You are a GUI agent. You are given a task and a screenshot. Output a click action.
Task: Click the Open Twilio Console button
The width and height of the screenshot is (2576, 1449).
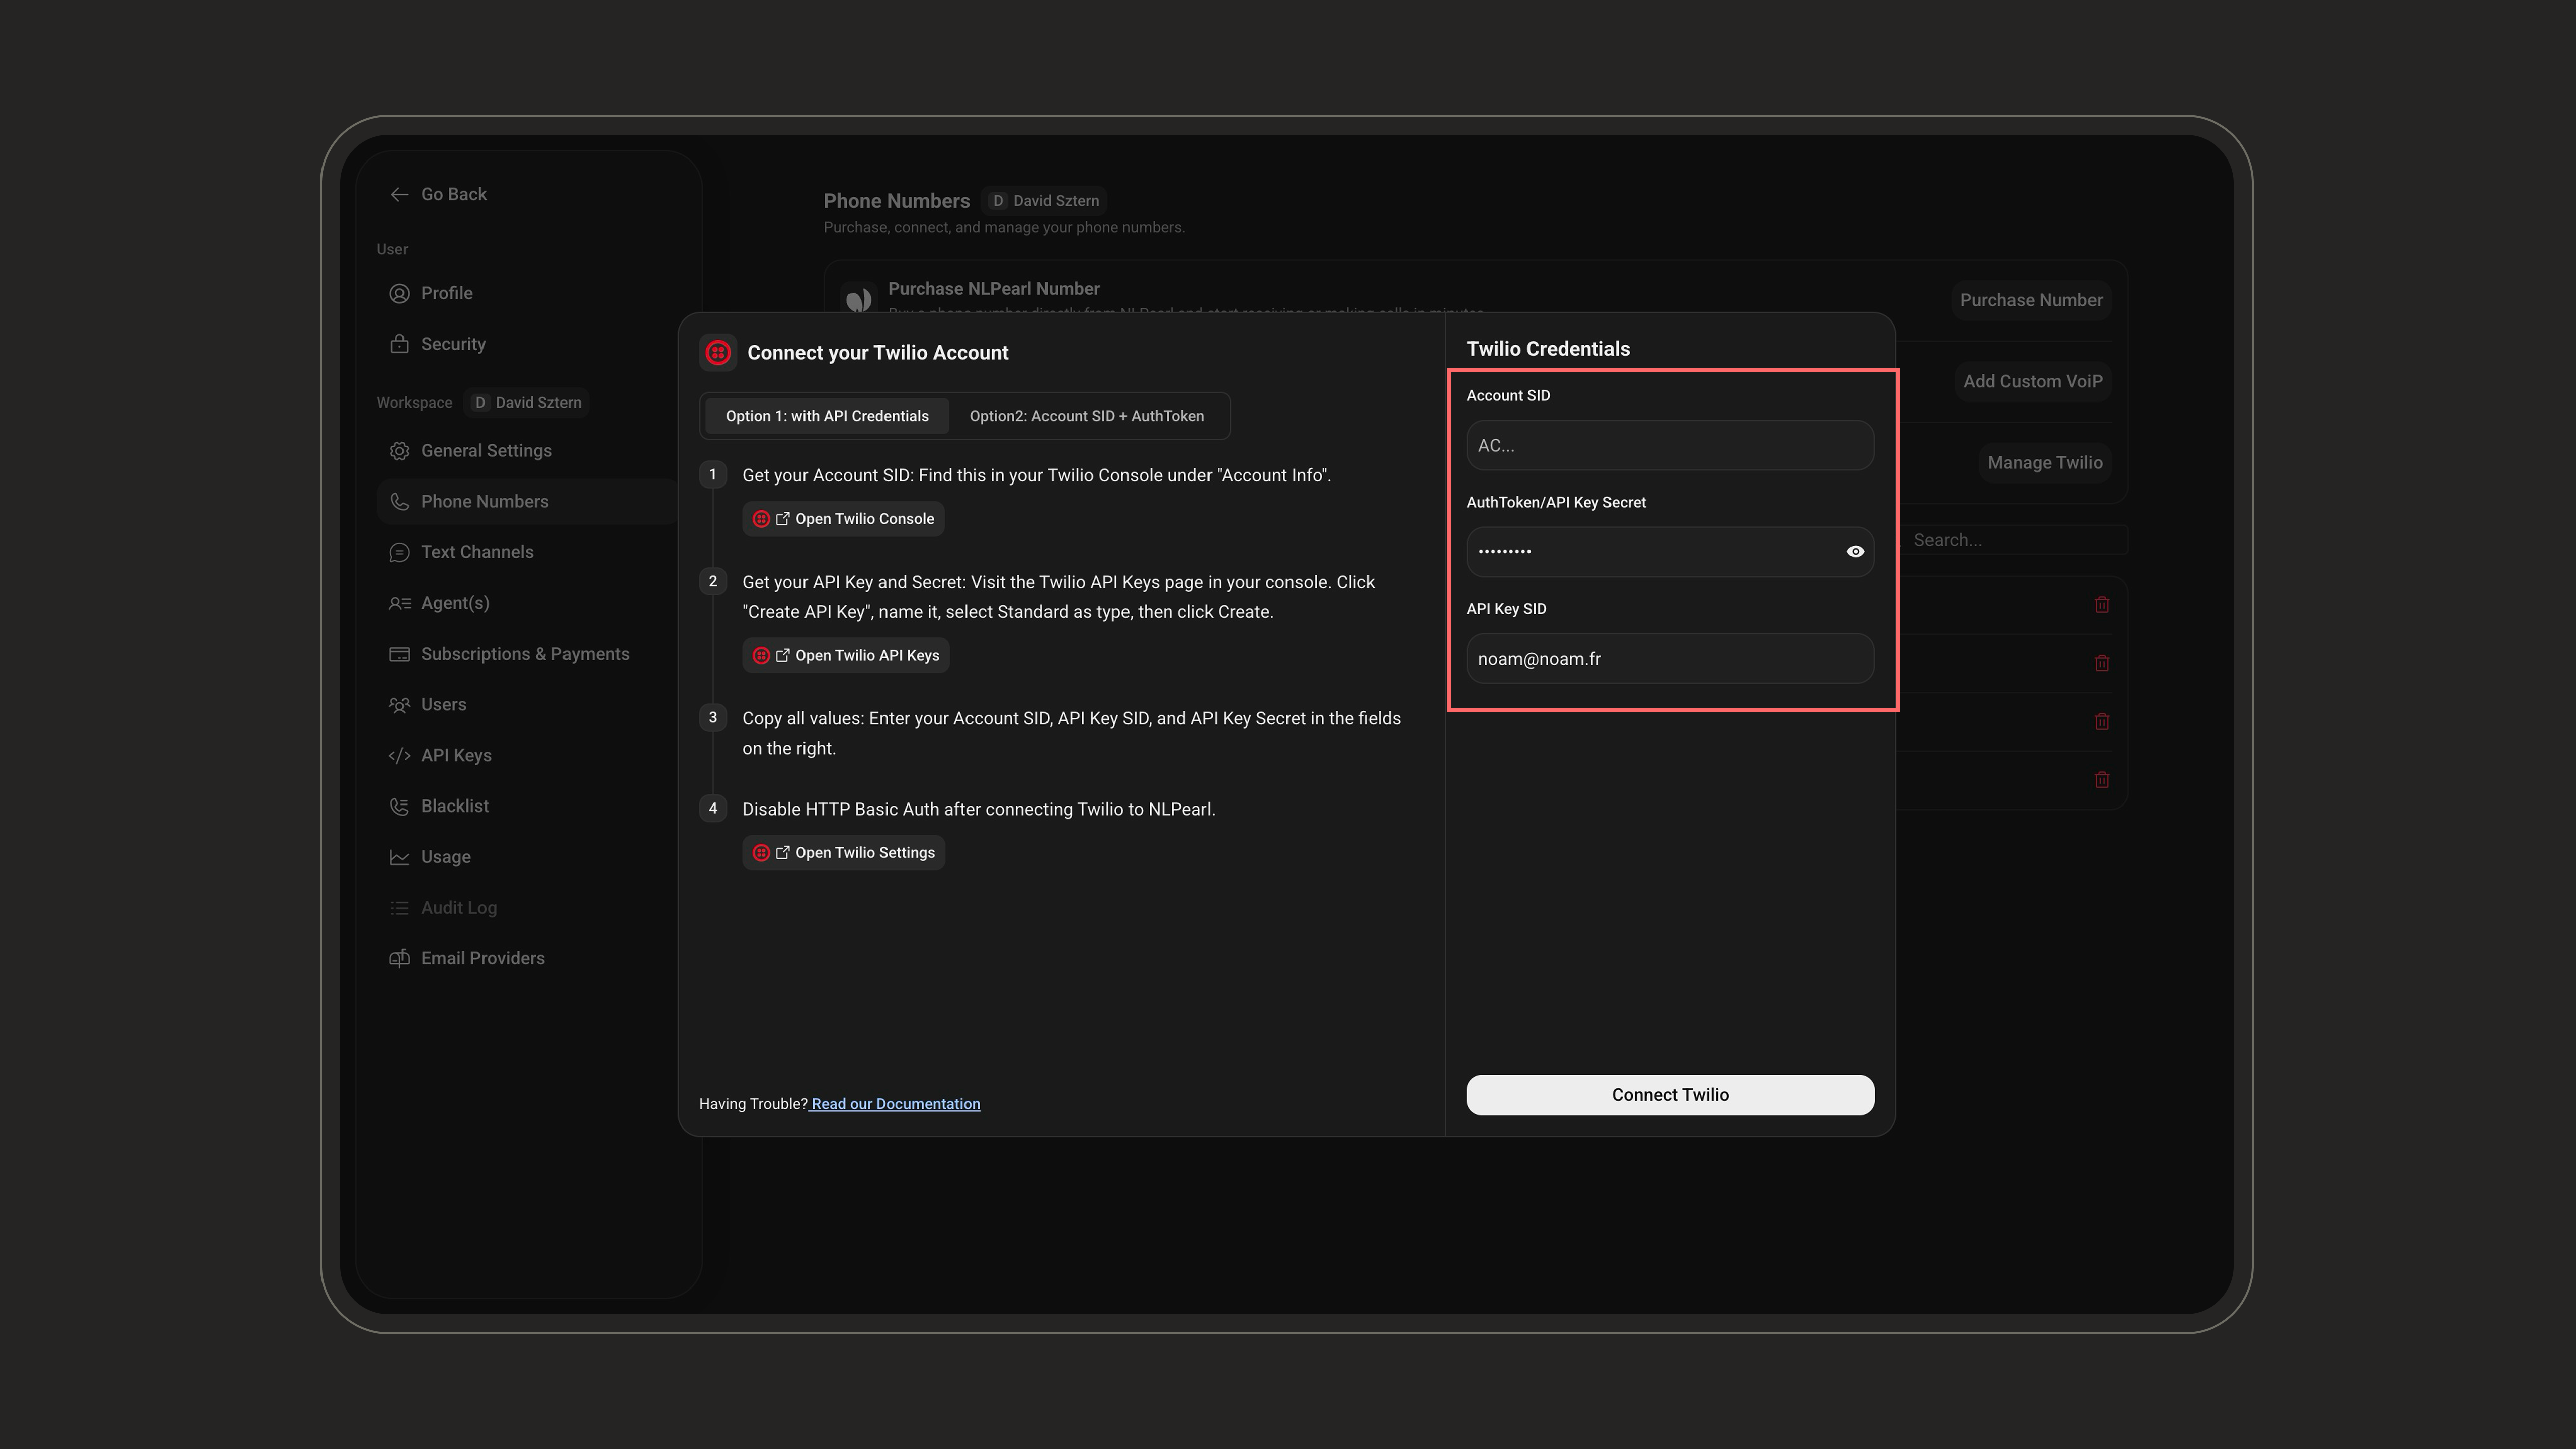843,519
